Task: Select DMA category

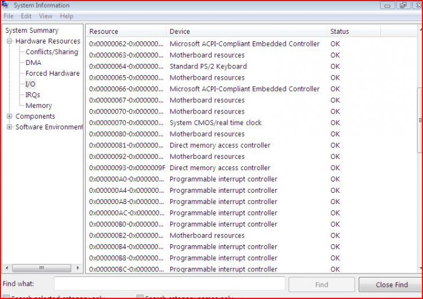Action: click(33, 63)
